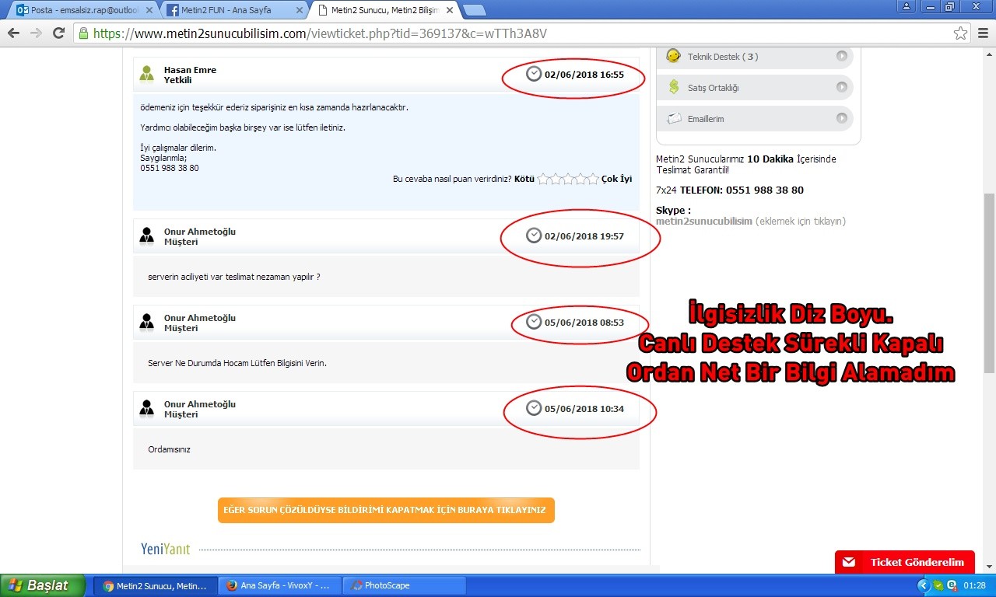
Task: Click the metin2sunucubilisim Skype link
Action: click(704, 222)
